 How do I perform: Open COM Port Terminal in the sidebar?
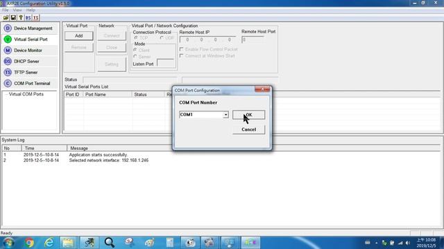pos(30,83)
